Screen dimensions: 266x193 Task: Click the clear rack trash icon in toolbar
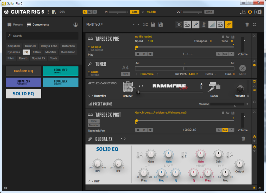click(x=247, y=25)
